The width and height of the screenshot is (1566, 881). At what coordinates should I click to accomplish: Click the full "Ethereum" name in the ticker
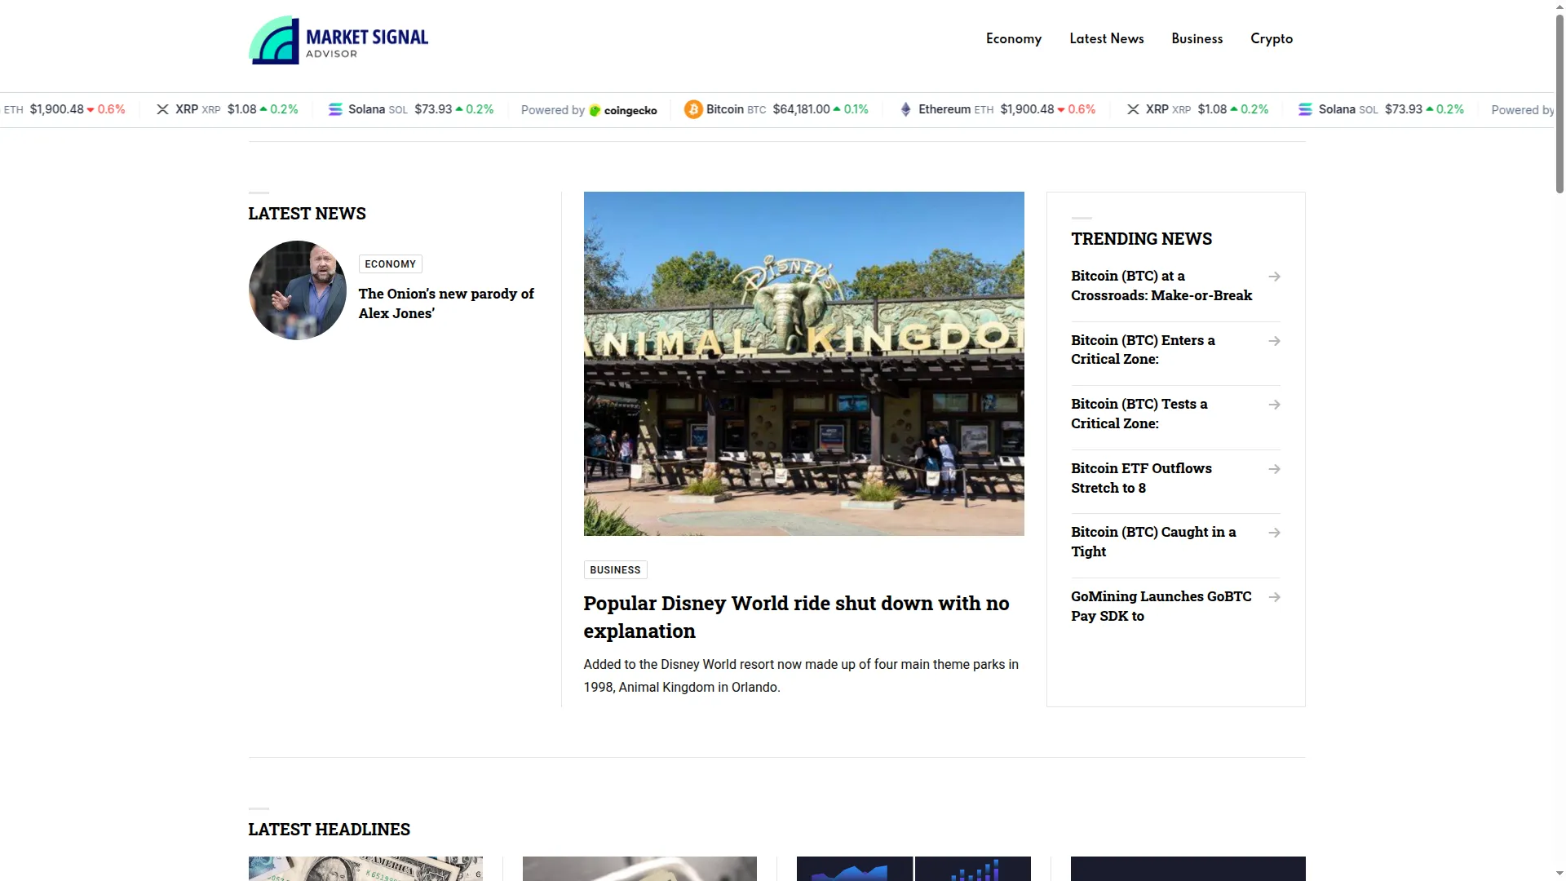(x=944, y=109)
